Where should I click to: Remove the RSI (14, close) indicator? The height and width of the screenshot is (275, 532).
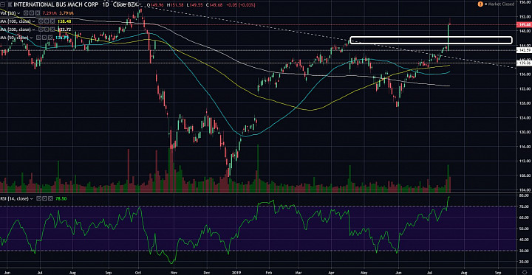50,198
